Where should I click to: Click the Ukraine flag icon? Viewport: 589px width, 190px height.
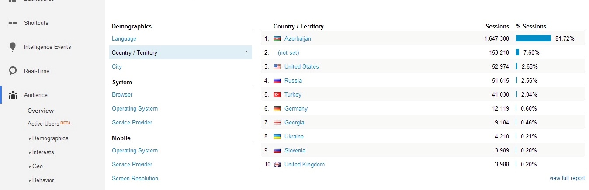coord(277,136)
